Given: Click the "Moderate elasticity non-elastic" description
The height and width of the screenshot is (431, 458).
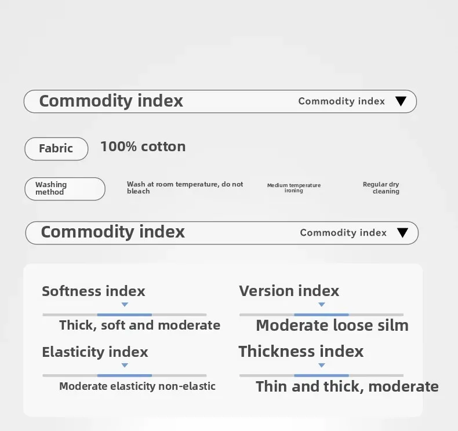Looking at the screenshot, I should pyautogui.click(x=137, y=386).
